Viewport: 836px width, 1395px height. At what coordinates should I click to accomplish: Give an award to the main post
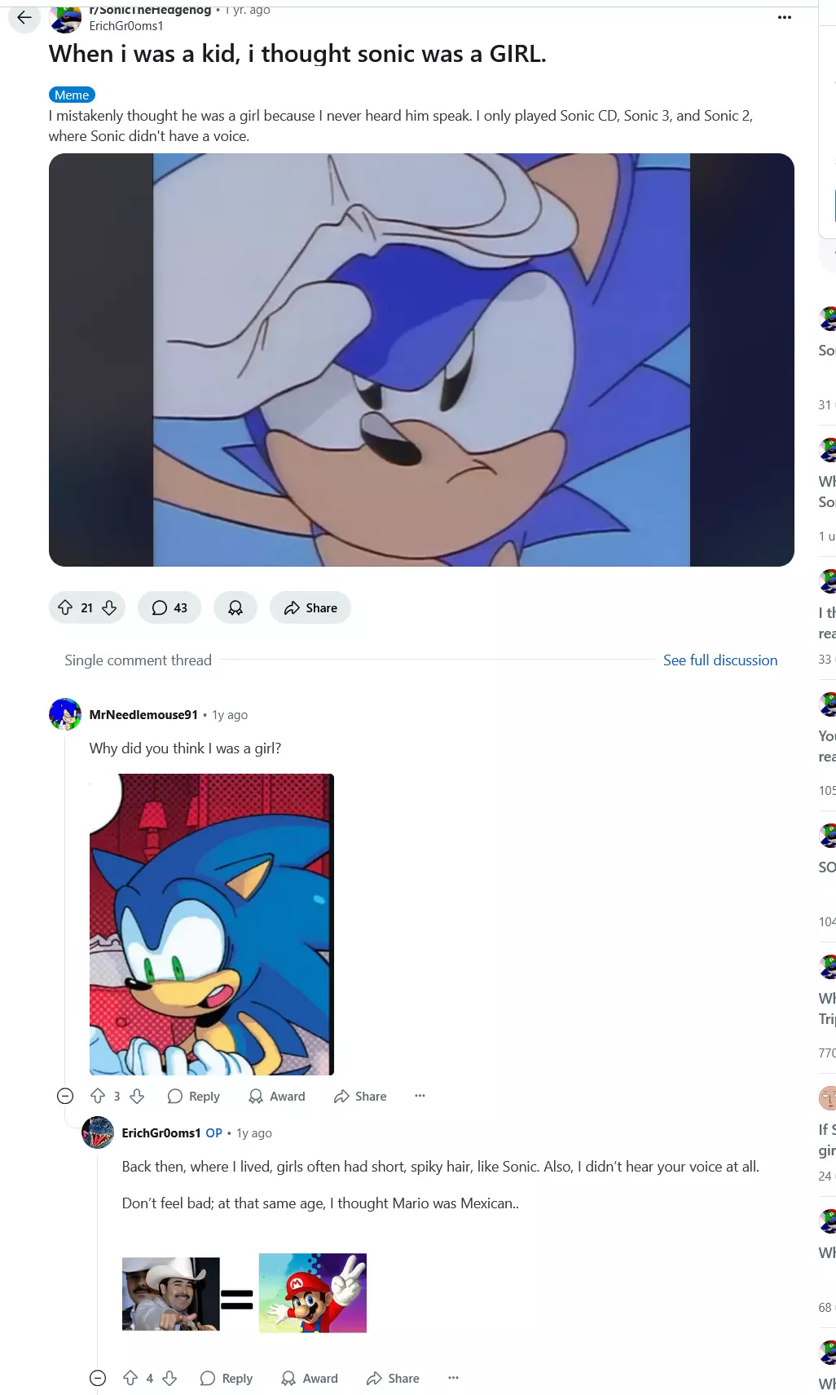tap(235, 607)
